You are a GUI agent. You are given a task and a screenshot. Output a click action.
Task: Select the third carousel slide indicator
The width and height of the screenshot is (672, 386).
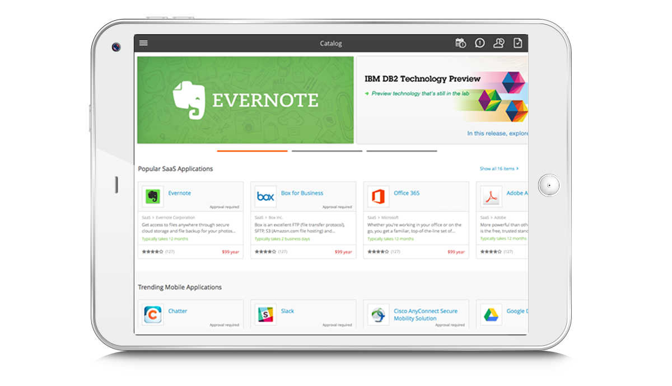(402, 151)
